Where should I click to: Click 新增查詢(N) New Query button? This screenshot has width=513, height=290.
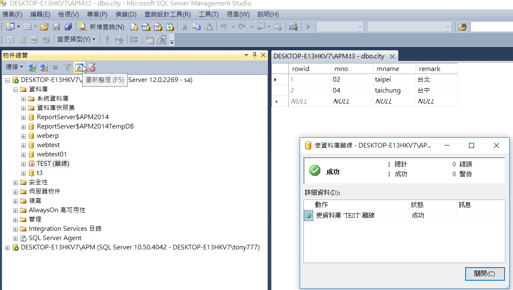point(102,27)
